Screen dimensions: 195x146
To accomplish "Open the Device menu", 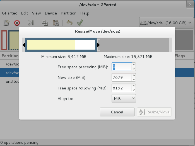I will (x=51, y=13).
